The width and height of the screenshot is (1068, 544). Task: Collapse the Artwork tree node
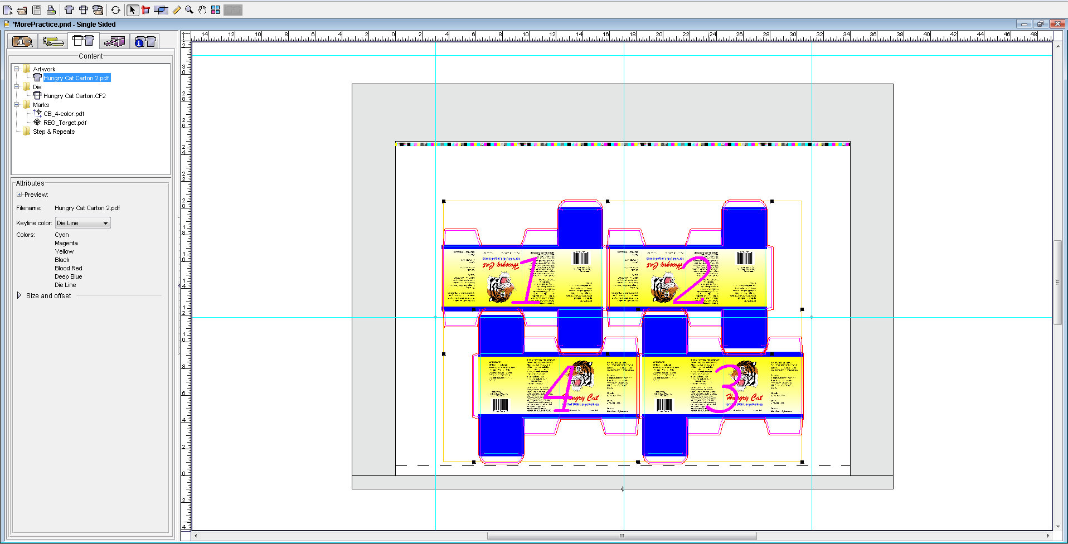tap(17, 69)
